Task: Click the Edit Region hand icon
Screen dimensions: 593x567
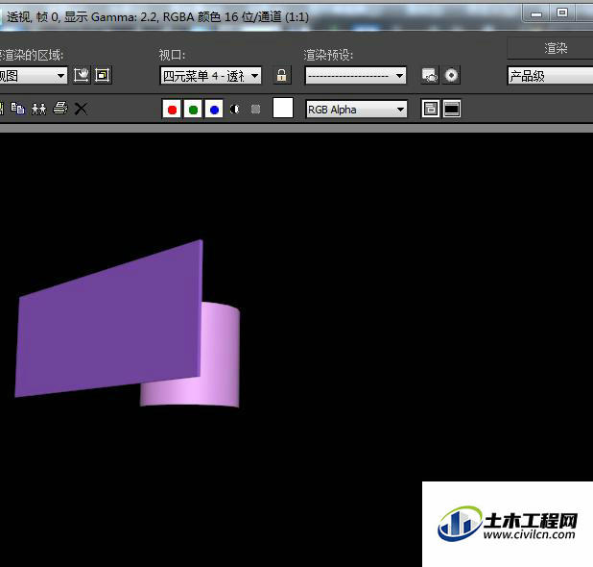Action: click(x=82, y=75)
